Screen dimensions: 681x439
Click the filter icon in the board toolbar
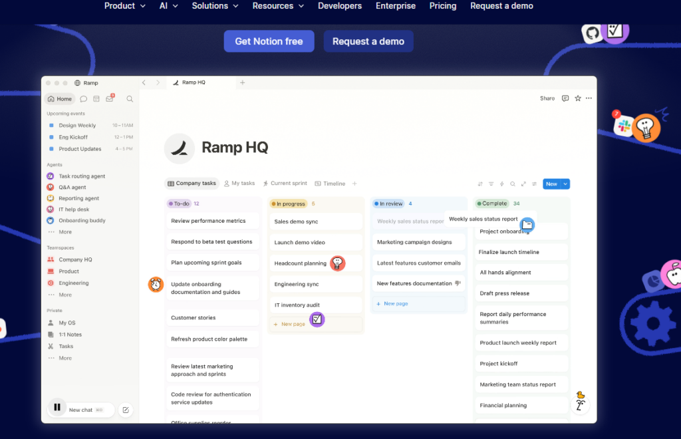pyautogui.click(x=491, y=184)
